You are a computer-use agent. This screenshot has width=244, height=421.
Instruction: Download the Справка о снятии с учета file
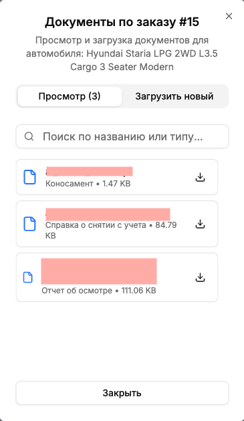(x=200, y=224)
